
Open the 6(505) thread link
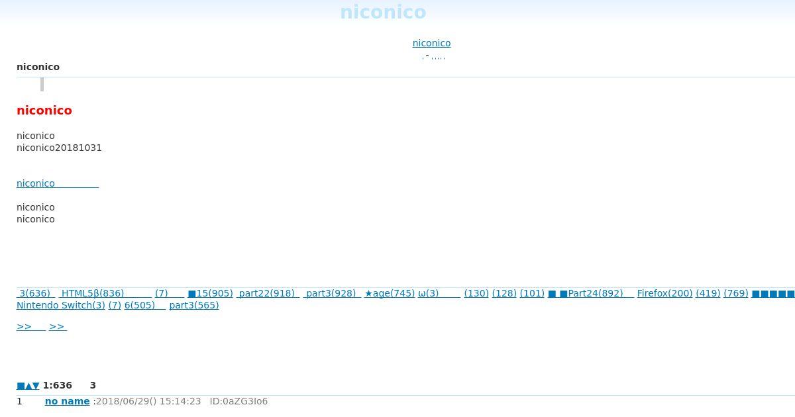coord(145,305)
